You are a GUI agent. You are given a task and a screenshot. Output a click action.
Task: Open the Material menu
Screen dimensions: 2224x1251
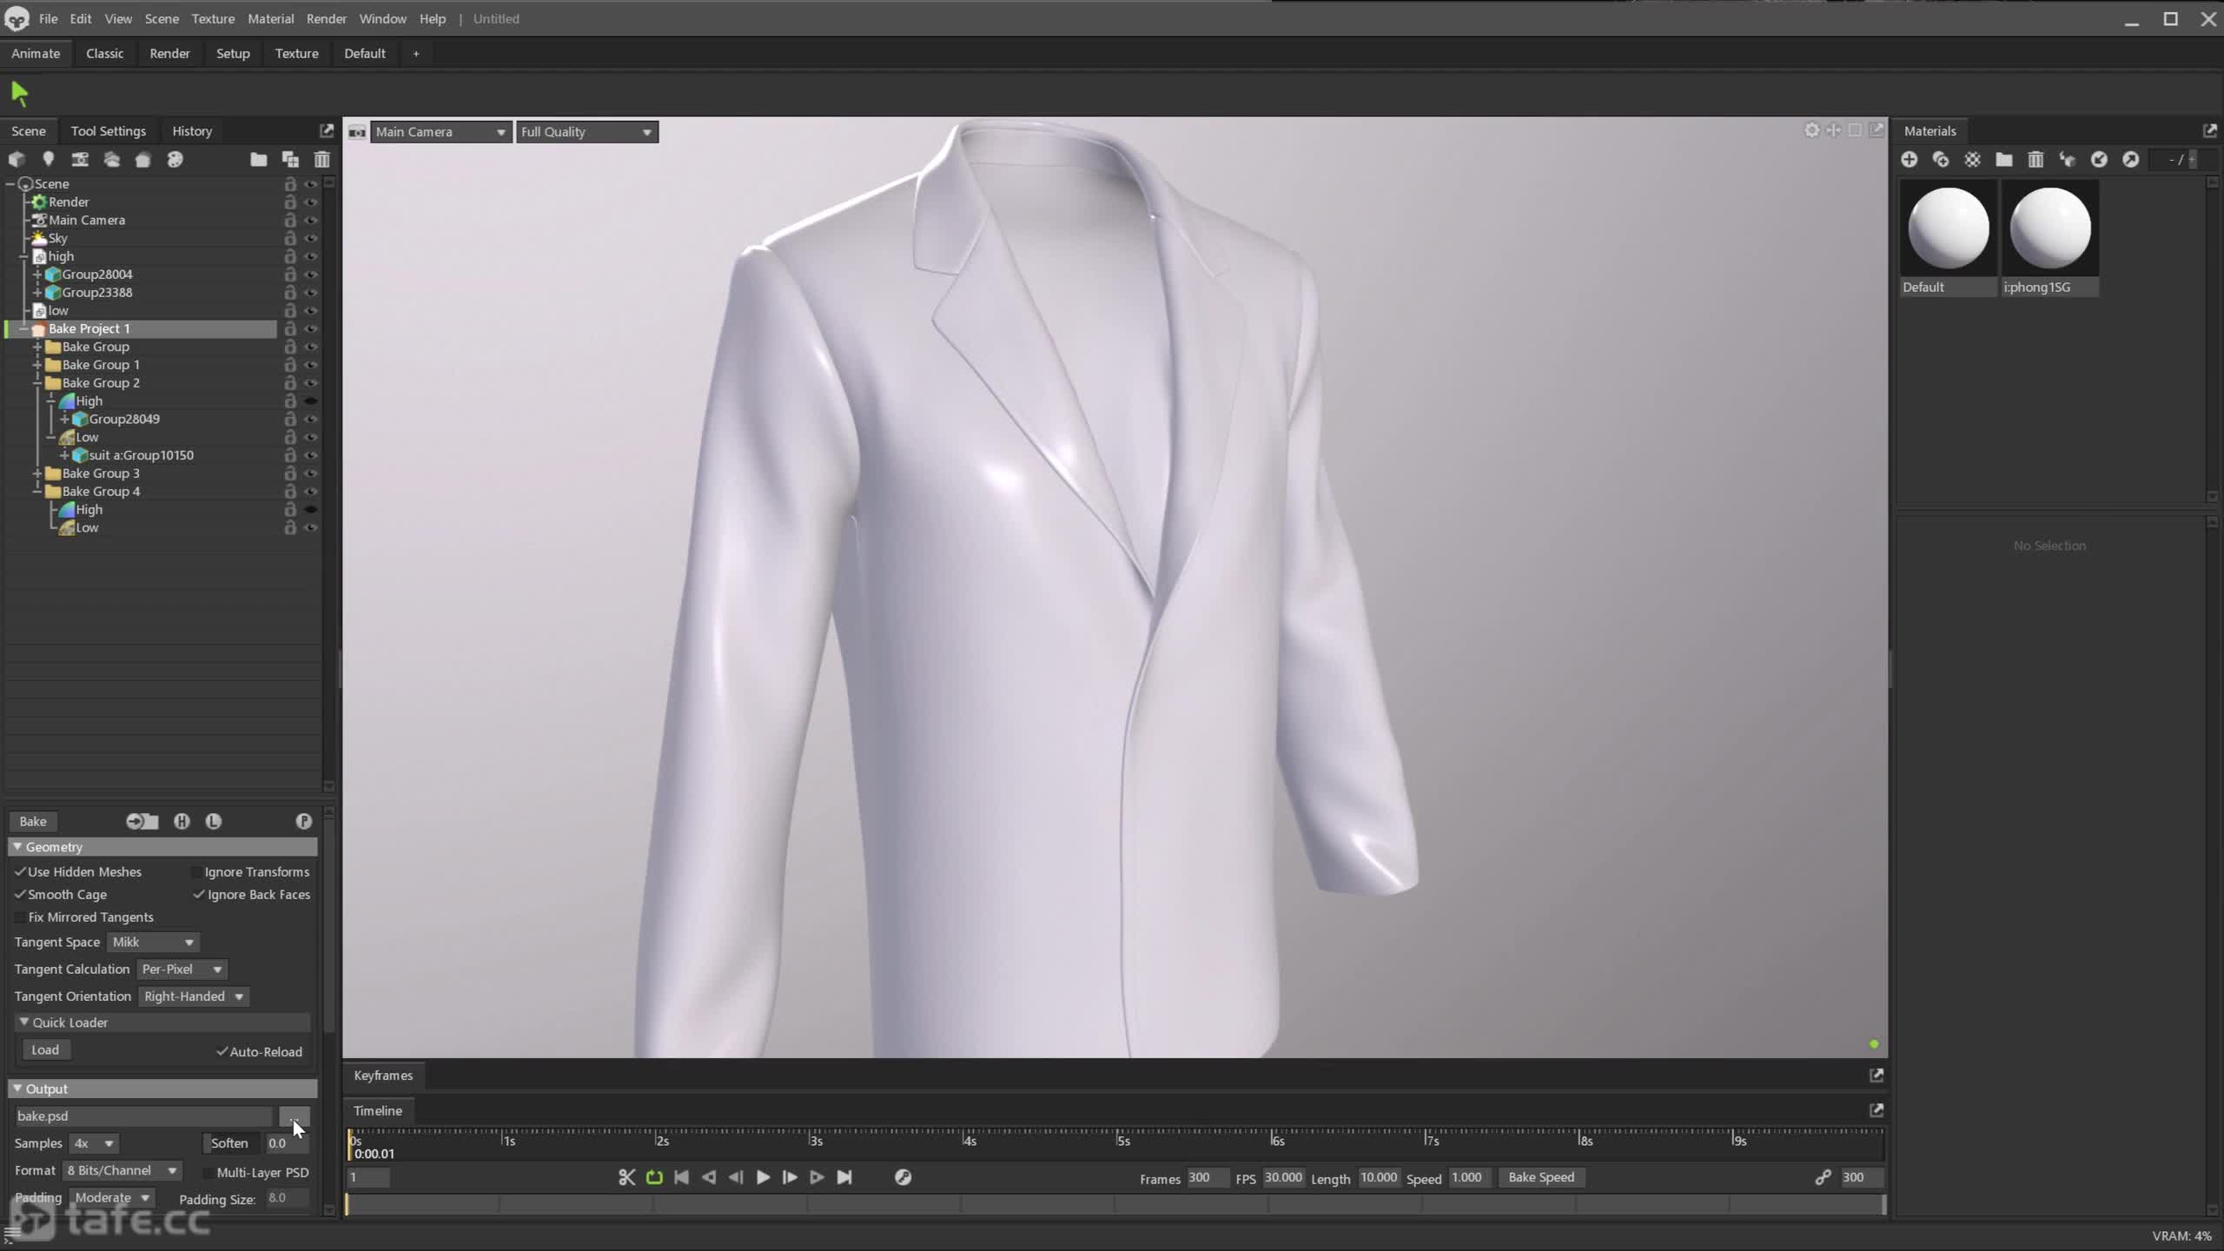point(270,18)
